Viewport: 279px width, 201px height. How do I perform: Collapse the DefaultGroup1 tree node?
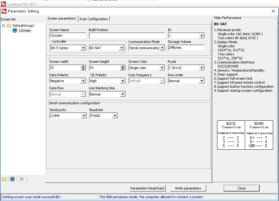click(x=3, y=26)
